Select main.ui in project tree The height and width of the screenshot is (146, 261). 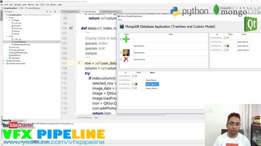(15, 34)
